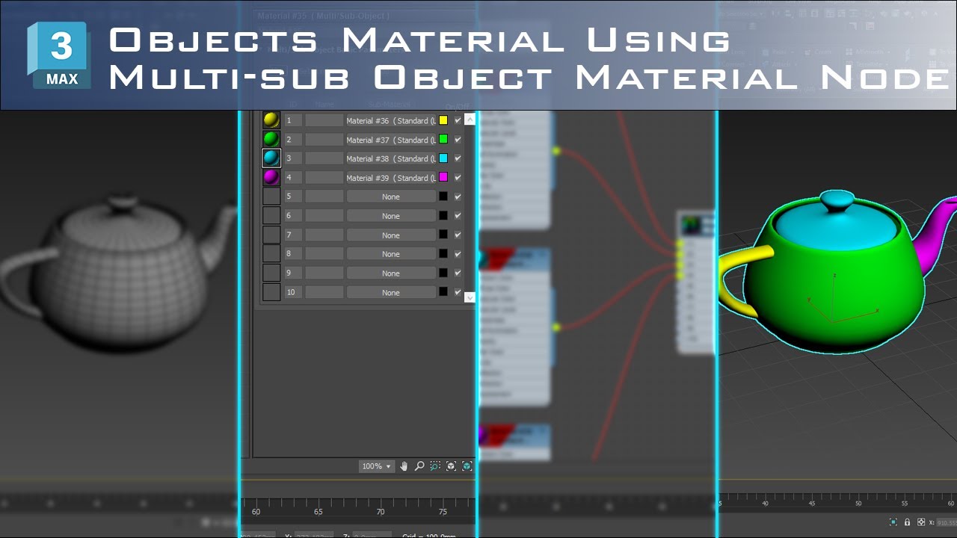The image size is (957, 538).
Task: Select the wireframe gray teapot in left viewport
Action: 120,273
